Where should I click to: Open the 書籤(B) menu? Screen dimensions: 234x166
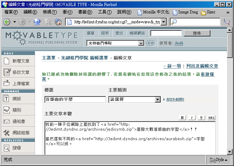[x=85, y=12]
